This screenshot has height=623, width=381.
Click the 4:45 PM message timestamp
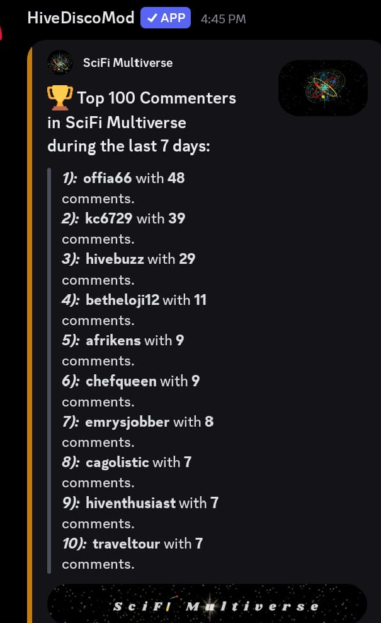223,19
